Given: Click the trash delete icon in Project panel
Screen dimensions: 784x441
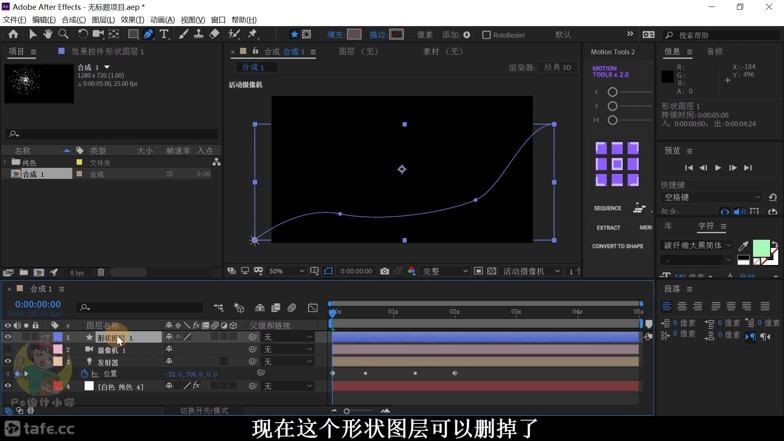Looking at the screenshot, I should [101, 272].
